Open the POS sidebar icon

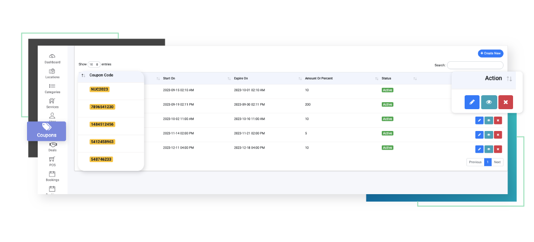pyautogui.click(x=52, y=159)
